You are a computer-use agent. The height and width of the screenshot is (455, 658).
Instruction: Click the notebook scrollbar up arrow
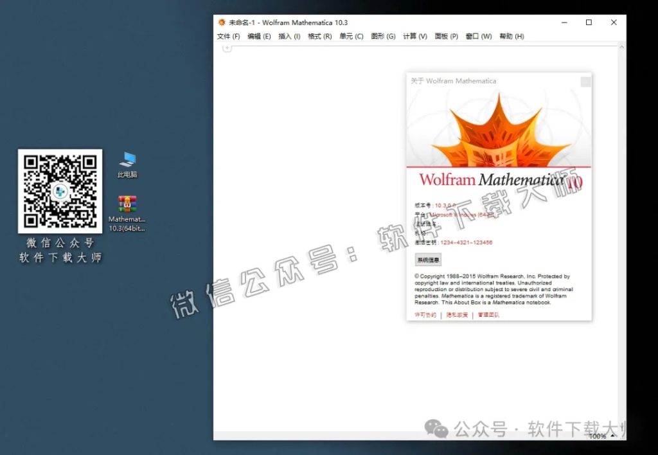622,46
